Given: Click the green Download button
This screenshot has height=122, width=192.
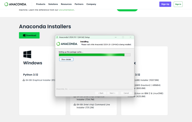Looking at the screenshot, I should pyautogui.click(x=29, y=35).
